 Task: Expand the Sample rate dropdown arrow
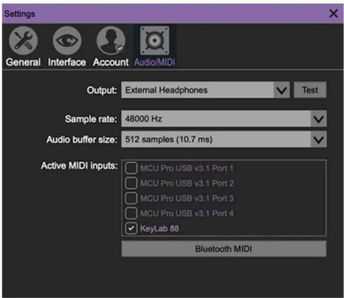tap(318, 119)
